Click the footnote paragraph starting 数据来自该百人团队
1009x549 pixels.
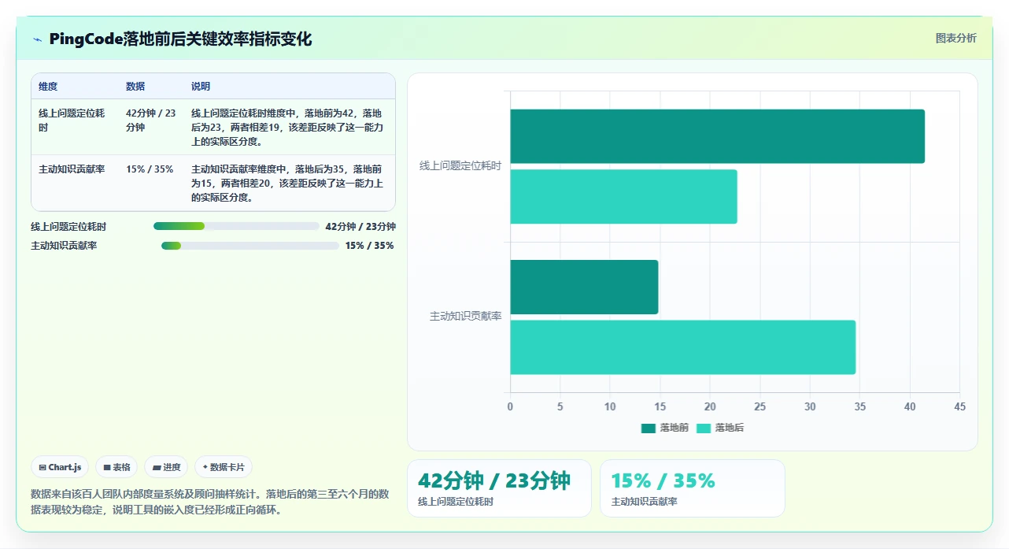tap(210, 502)
